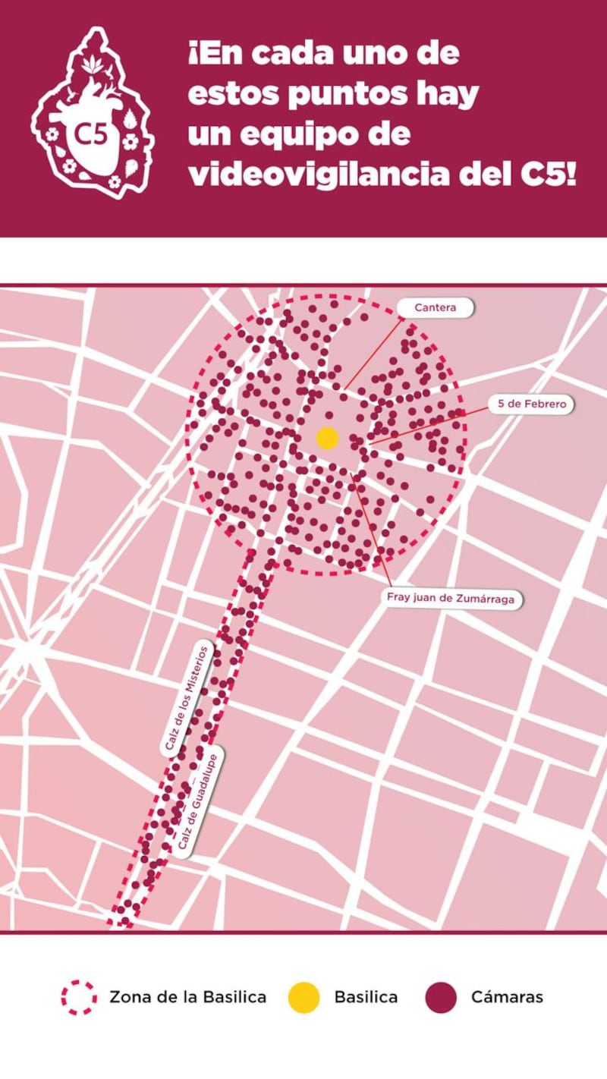
Task: Click the lotus plant atop the heart logo
Action: click(93, 64)
